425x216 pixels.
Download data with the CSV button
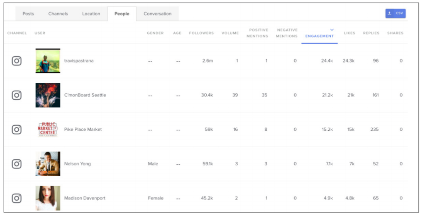pos(396,13)
